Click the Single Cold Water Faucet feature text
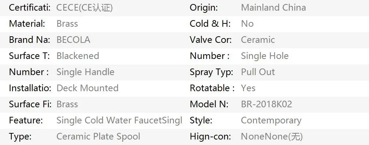 [107, 120]
